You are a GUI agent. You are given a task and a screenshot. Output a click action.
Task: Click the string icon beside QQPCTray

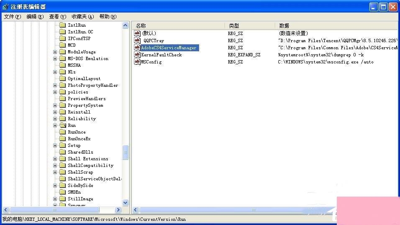pyautogui.click(x=137, y=40)
